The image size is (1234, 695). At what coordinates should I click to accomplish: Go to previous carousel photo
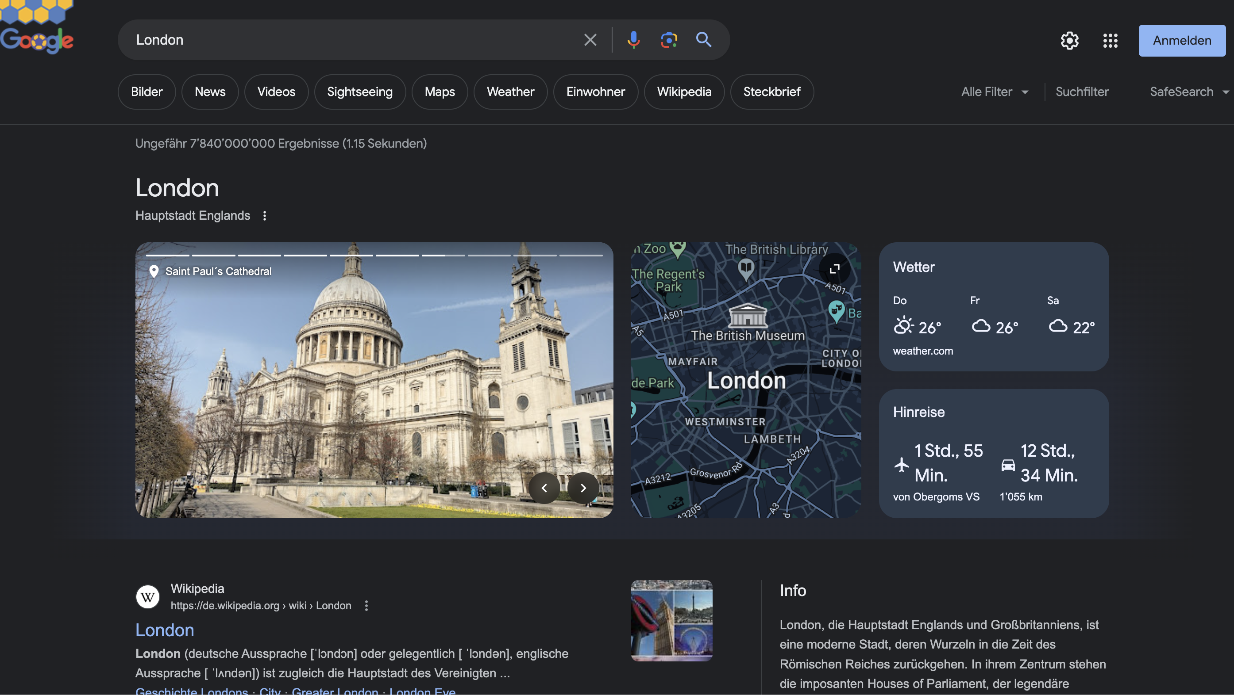[x=544, y=488]
